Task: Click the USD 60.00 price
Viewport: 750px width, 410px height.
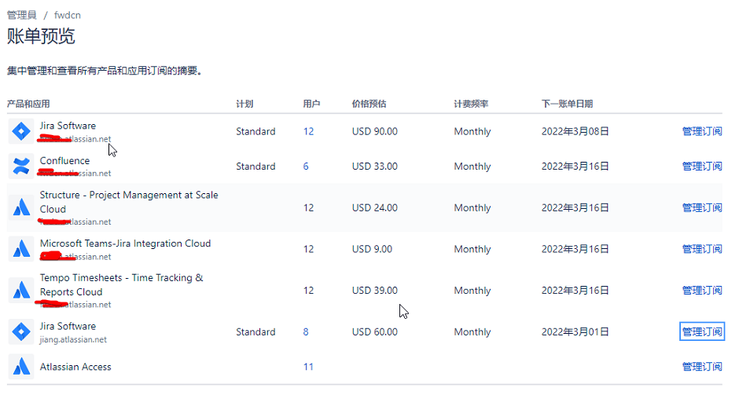Action: point(374,331)
